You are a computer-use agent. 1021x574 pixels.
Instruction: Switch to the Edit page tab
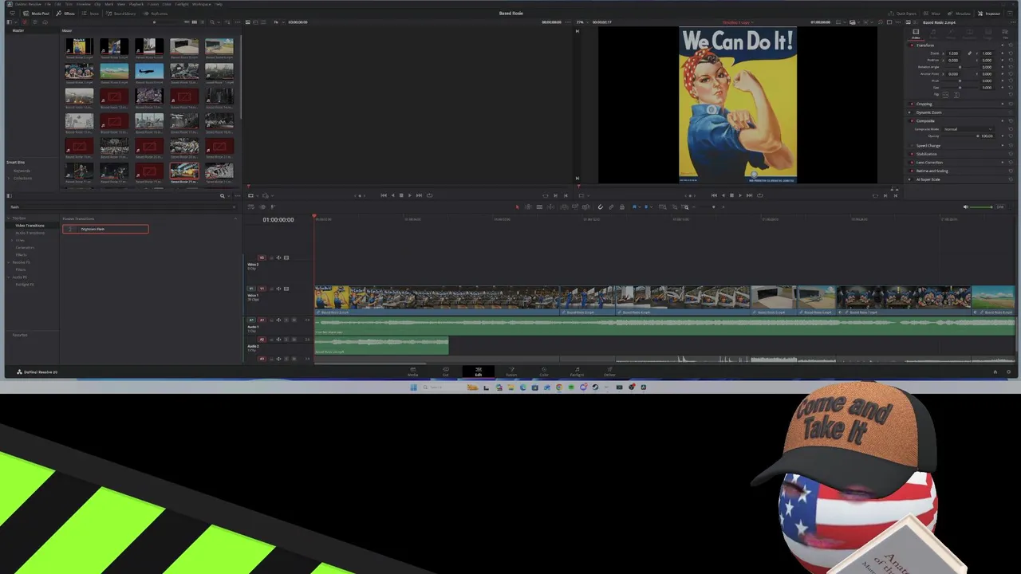479,372
